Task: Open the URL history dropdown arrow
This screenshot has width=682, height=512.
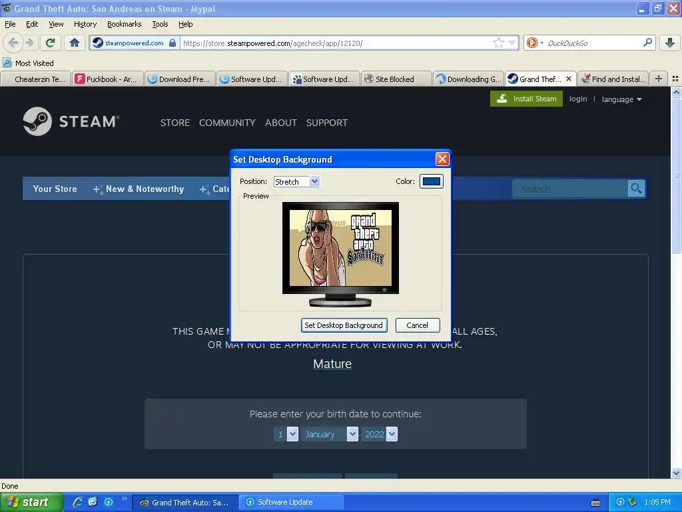Action: pos(512,43)
